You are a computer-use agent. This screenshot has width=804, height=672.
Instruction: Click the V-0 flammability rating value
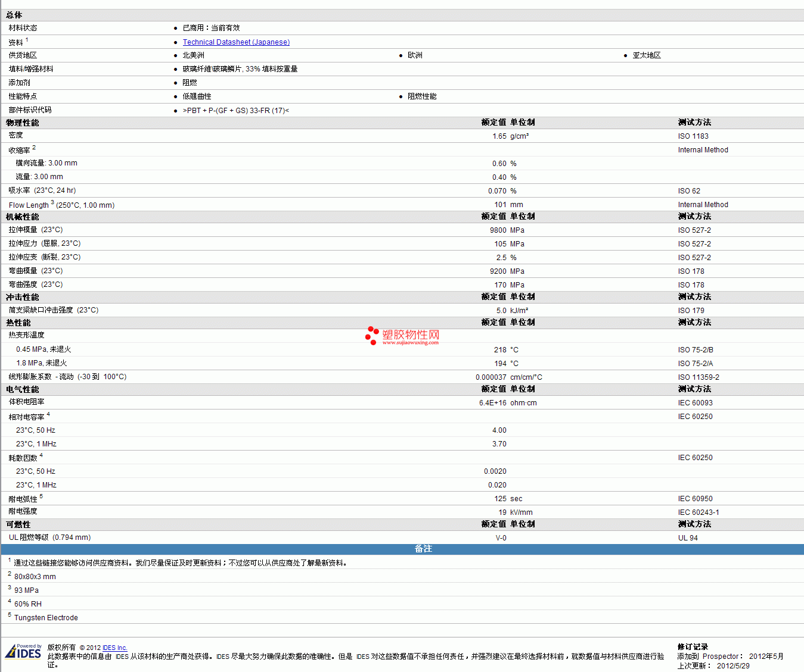click(x=501, y=538)
